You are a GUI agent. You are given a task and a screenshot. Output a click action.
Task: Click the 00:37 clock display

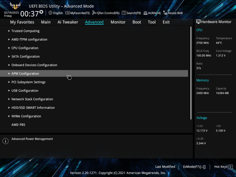29,14
